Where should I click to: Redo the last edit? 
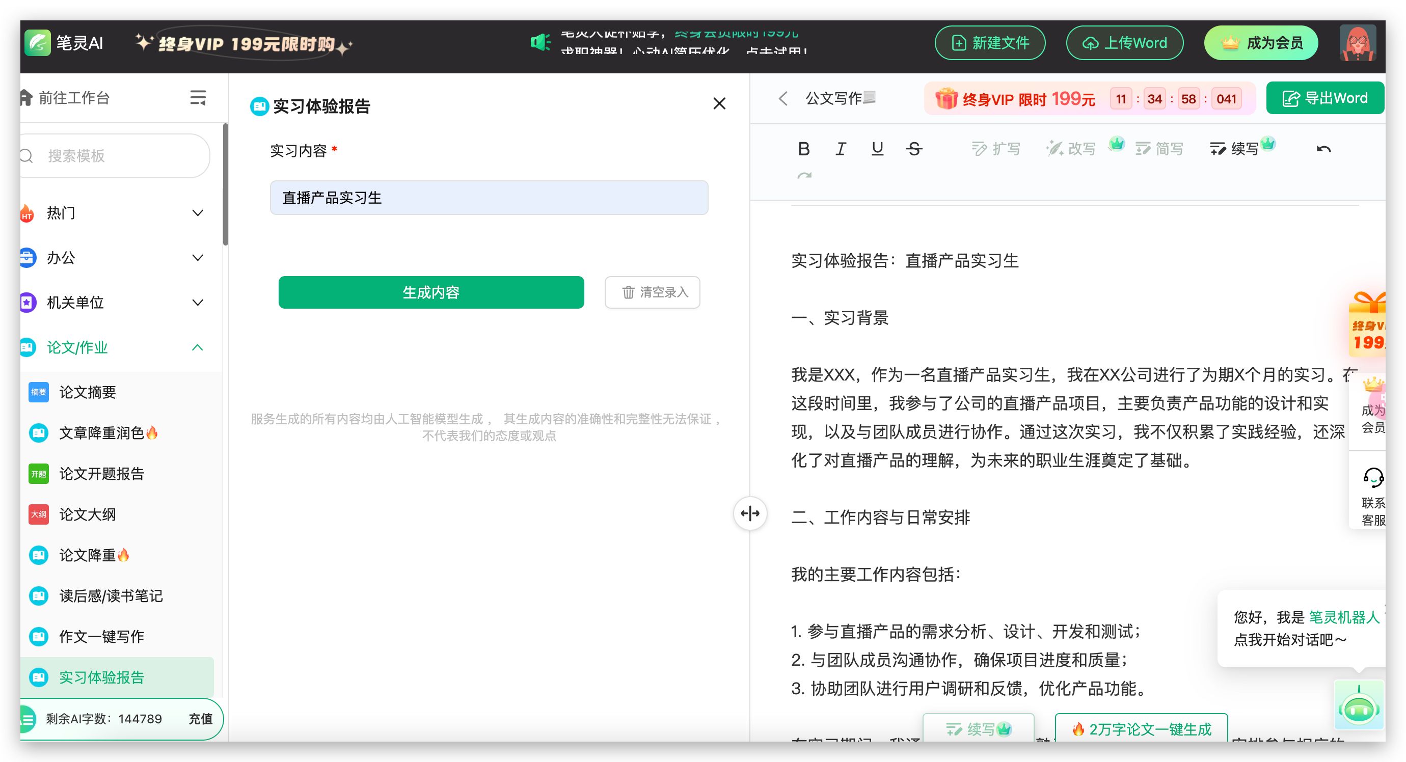pos(804,176)
